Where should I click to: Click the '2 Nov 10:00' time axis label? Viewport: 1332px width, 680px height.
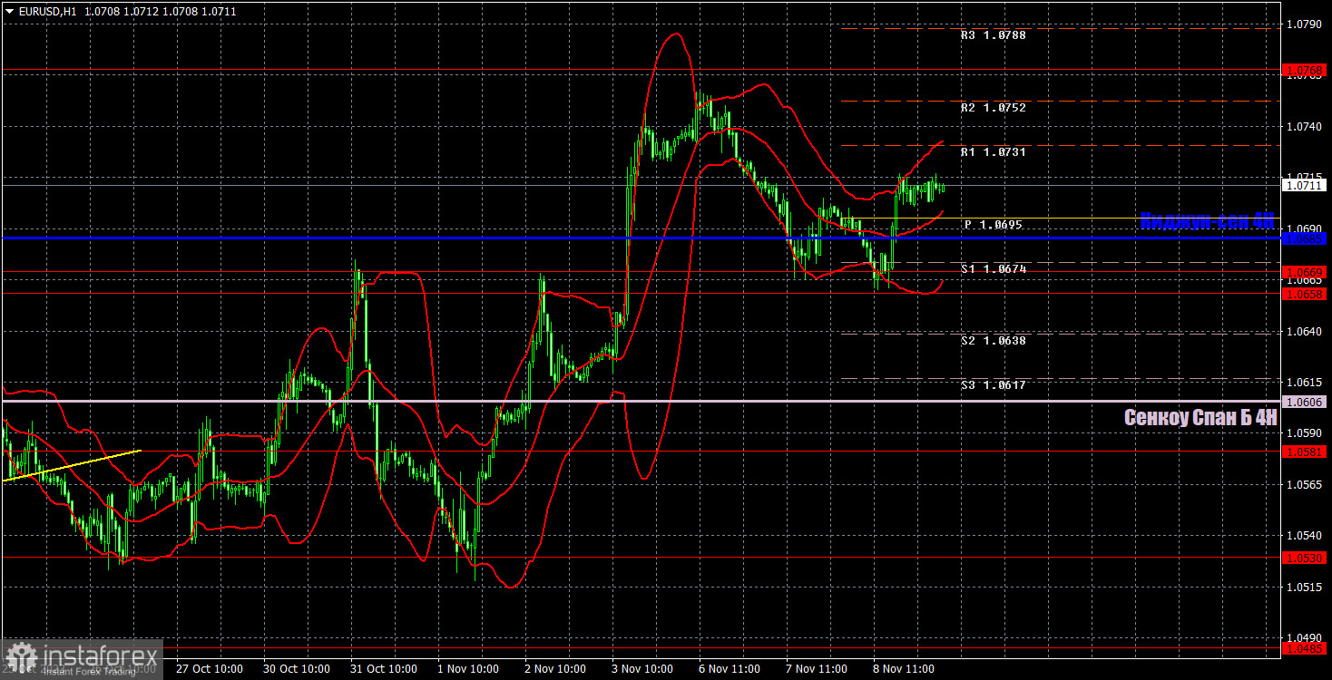(x=555, y=669)
